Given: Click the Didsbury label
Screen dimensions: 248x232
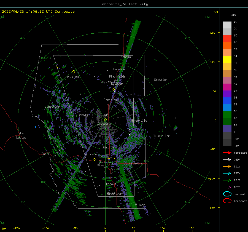Looking at the screenshot, I should [104, 124].
